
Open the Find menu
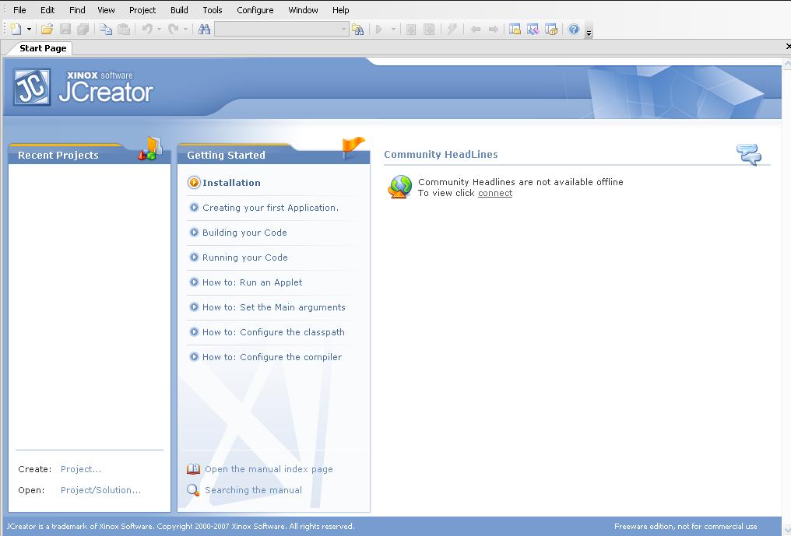tap(77, 10)
